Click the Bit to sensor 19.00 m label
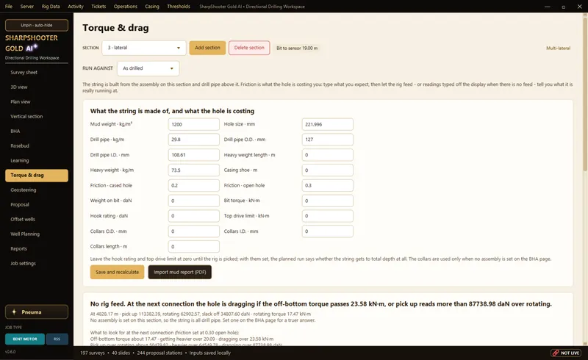This screenshot has width=588, height=360. coord(297,48)
